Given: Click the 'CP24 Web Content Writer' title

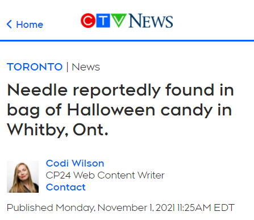Looking at the screenshot, I should coord(105,175).
